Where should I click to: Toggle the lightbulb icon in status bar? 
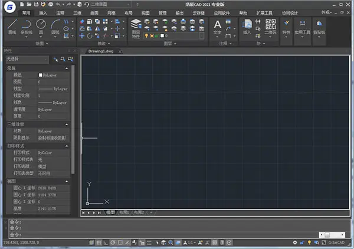(x=309, y=243)
